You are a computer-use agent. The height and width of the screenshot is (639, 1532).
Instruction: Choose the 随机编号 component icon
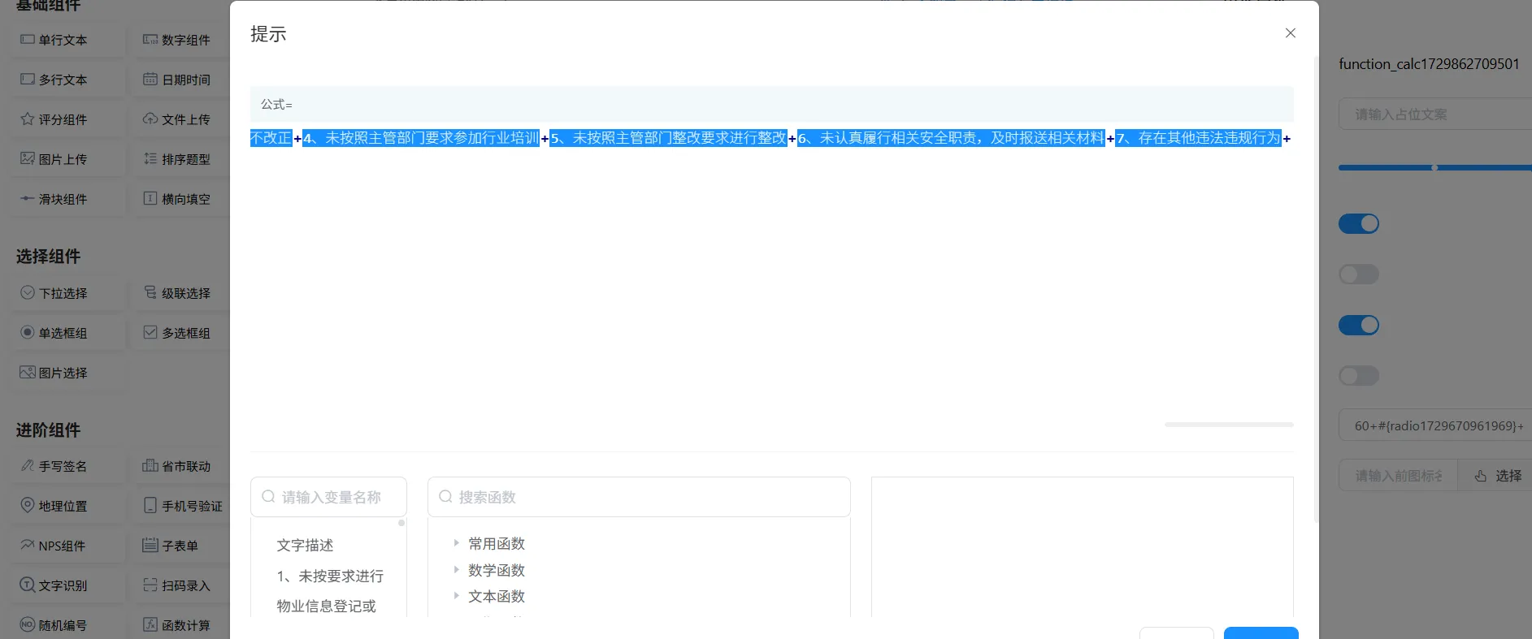point(28,624)
